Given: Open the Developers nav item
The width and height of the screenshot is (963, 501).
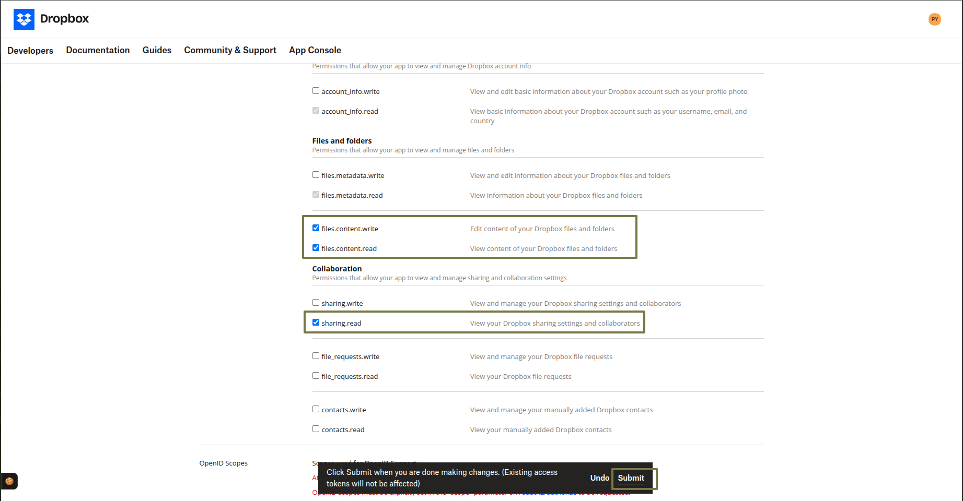Looking at the screenshot, I should click(x=30, y=51).
